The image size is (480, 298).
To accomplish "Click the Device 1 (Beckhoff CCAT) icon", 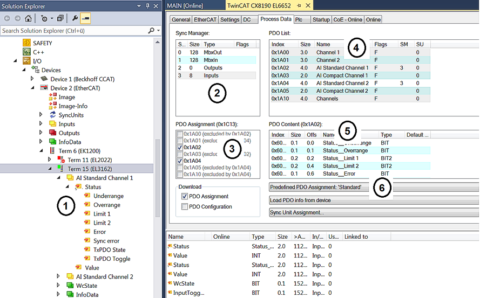I will [44, 79].
